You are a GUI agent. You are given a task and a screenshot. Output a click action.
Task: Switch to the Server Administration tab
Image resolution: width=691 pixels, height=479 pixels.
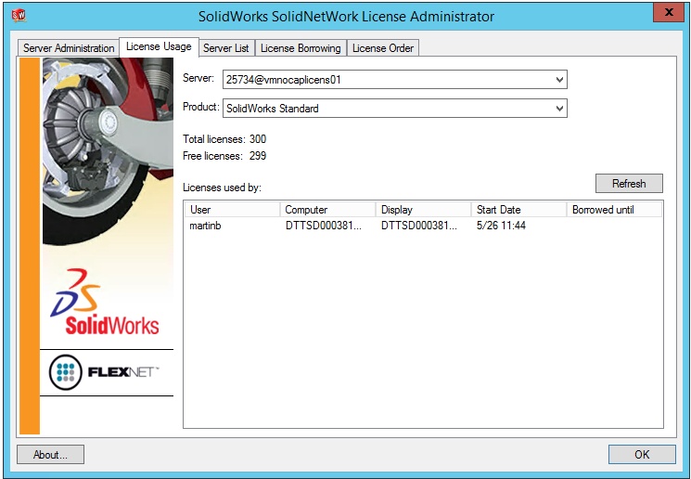click(69, 48)
